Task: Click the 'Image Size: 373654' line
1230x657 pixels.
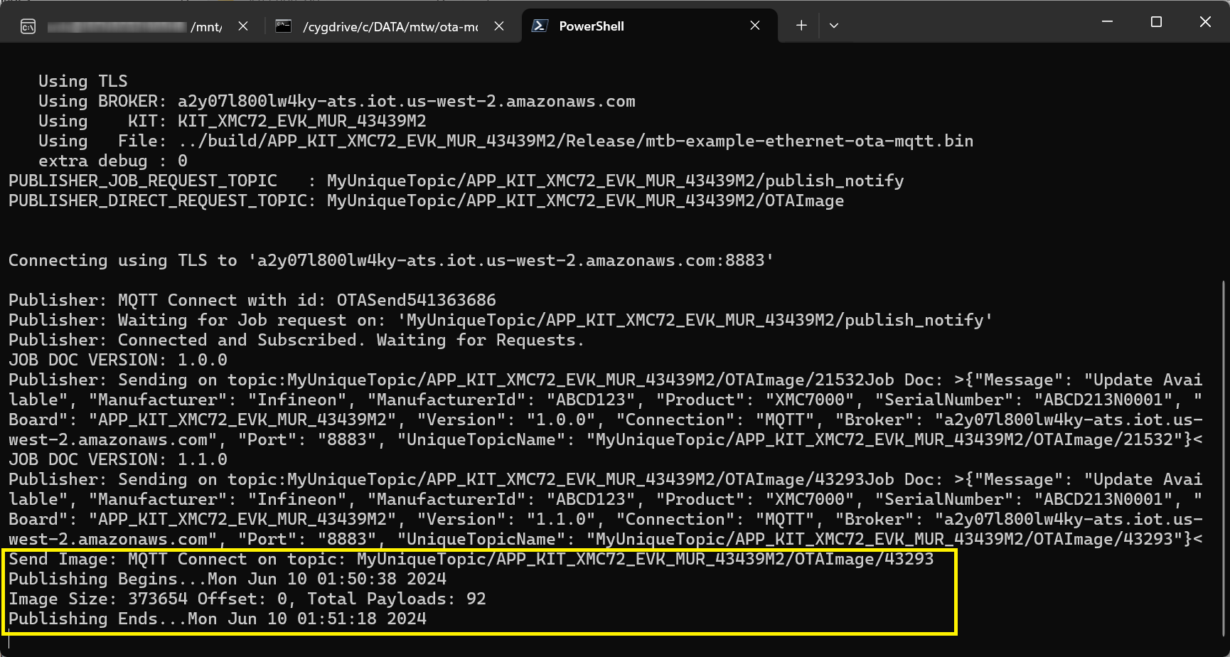Action: pos(247,599)
